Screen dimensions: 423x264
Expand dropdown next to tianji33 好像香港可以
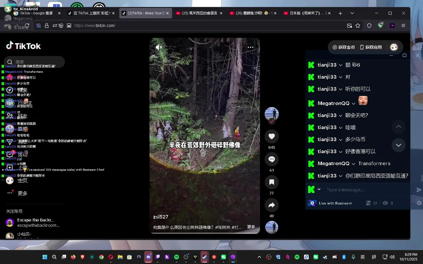(x=340, y=152)
